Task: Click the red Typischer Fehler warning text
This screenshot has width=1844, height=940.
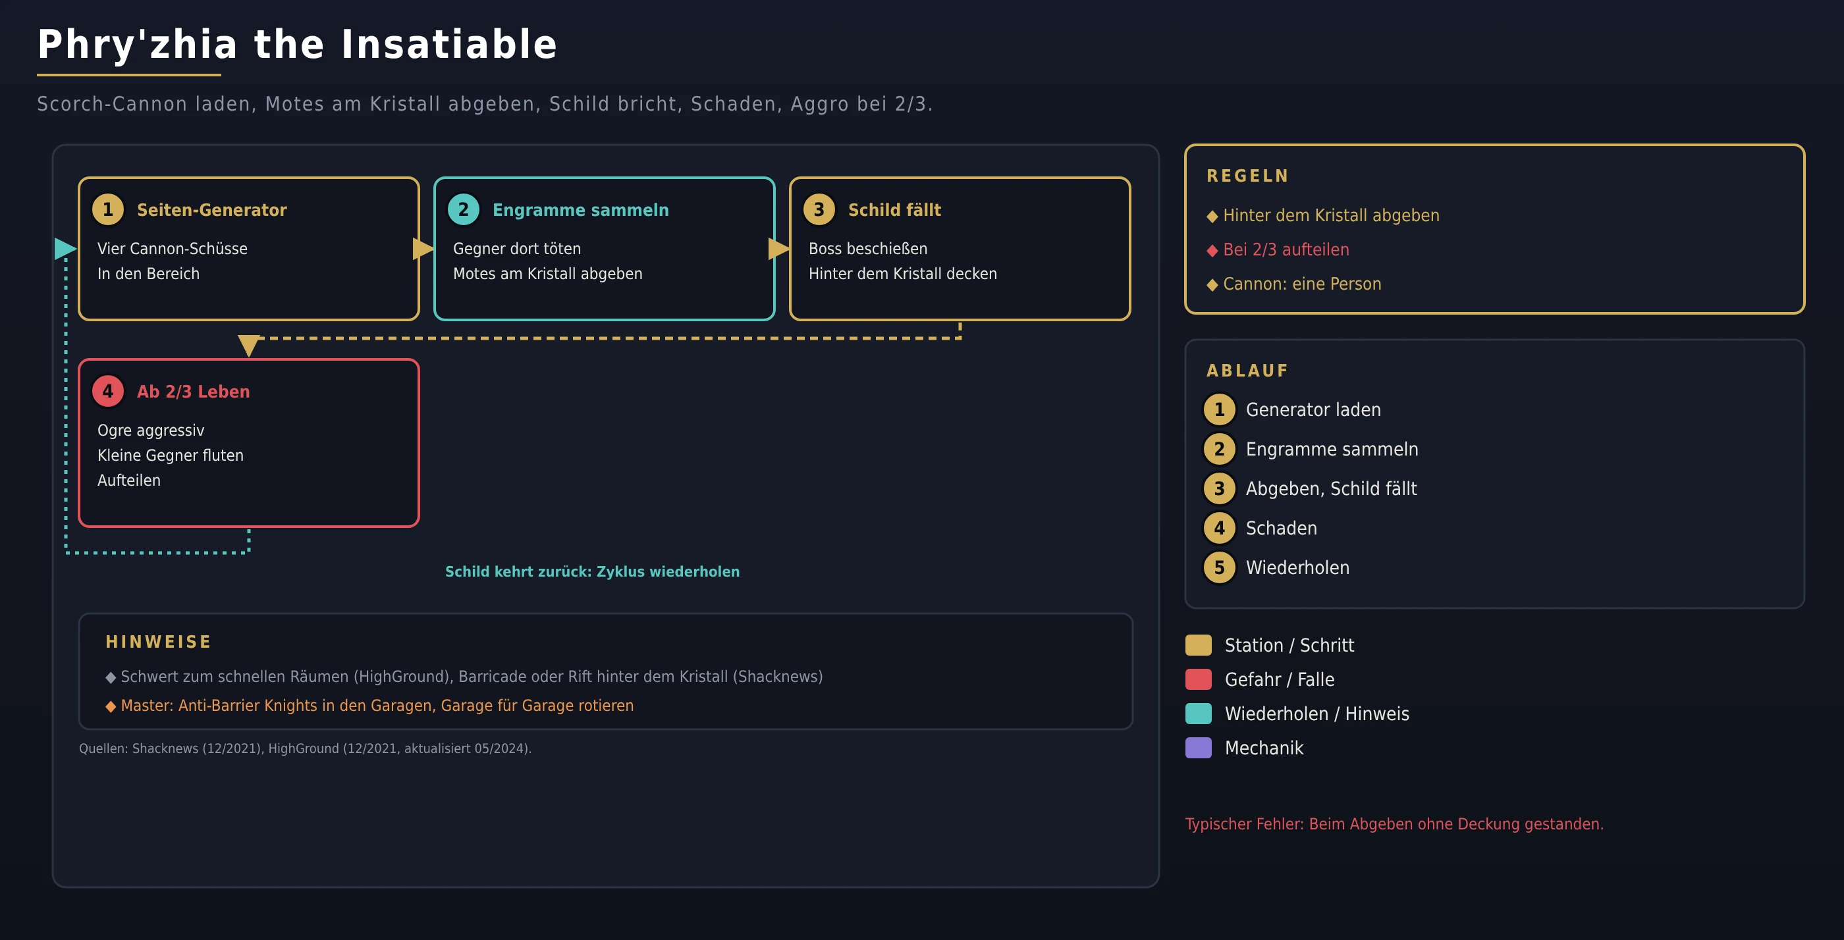Action: (x=1394, y=824)
